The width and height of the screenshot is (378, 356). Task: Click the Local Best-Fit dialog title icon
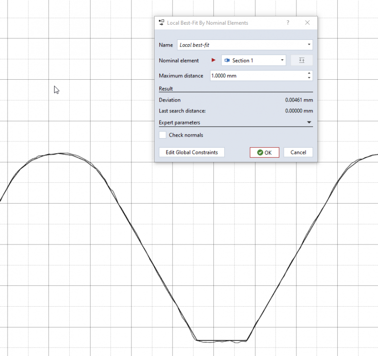point(161,23)
